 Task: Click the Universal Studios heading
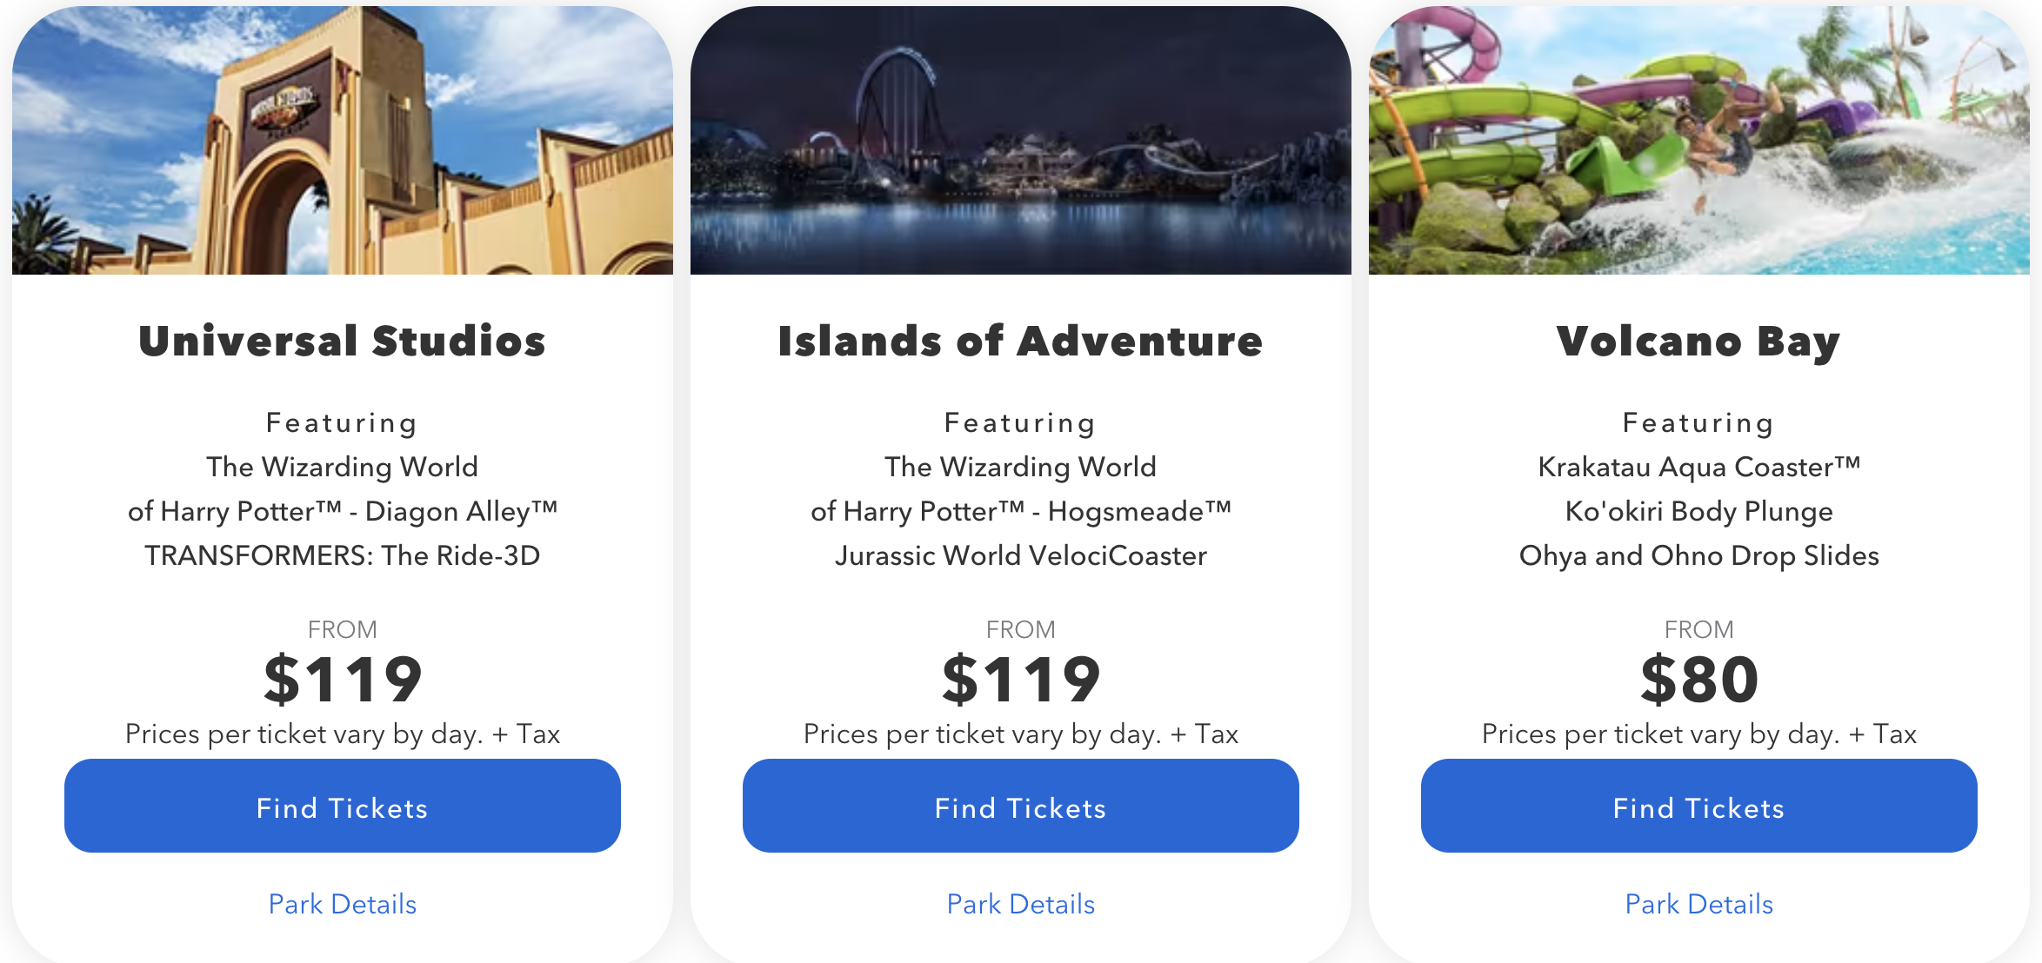click(x=343, y=341)
